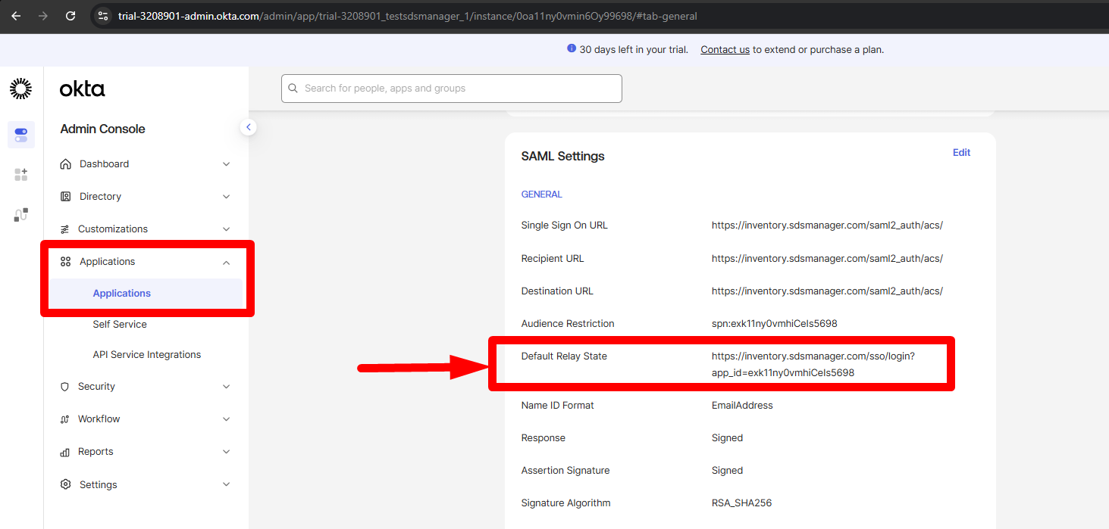Expand the Directory menu section

point(146,197)
